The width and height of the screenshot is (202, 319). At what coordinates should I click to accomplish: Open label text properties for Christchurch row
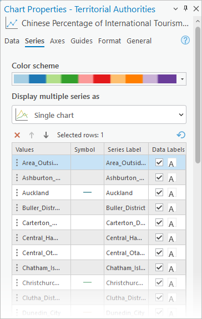[171, 283]
